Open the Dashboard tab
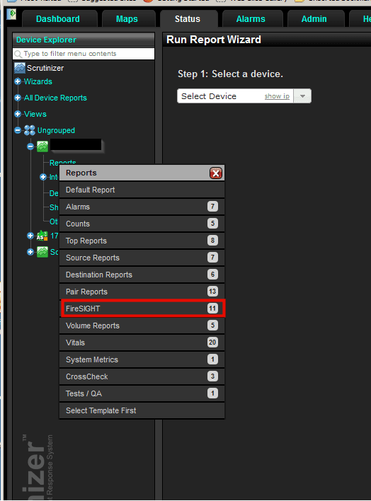The height and width of the screenshot is (501, 371). point(58,19)
